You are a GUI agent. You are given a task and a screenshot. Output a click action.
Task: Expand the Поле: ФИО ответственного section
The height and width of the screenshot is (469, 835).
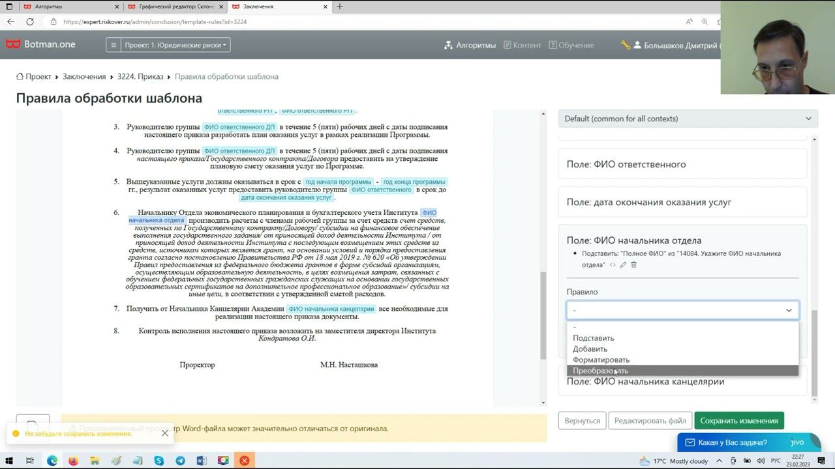coord(682,164)
